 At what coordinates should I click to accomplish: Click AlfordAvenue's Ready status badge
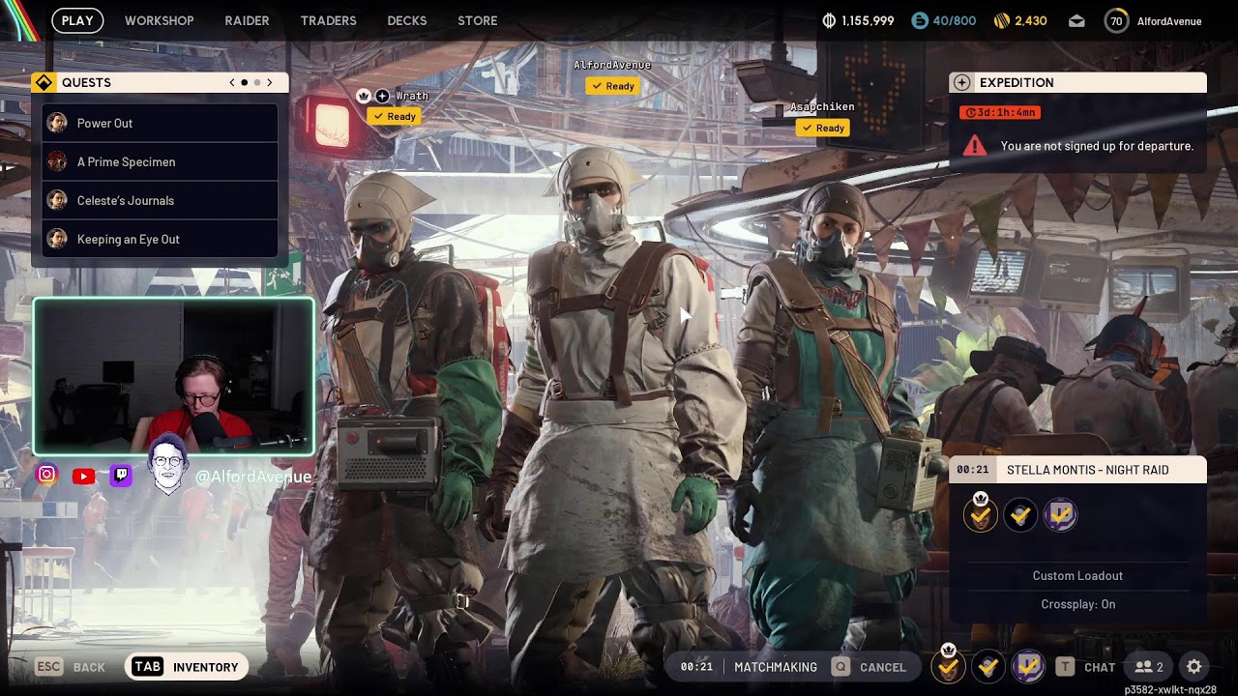612,86
